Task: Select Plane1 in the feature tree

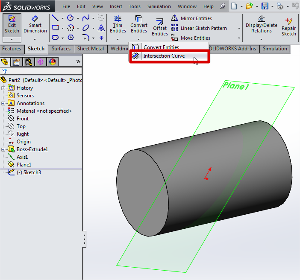Action: click(x=24, y=165)
